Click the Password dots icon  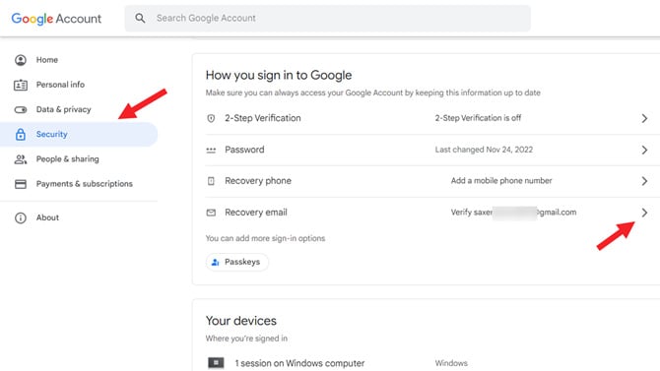click(x=212, y=150)
